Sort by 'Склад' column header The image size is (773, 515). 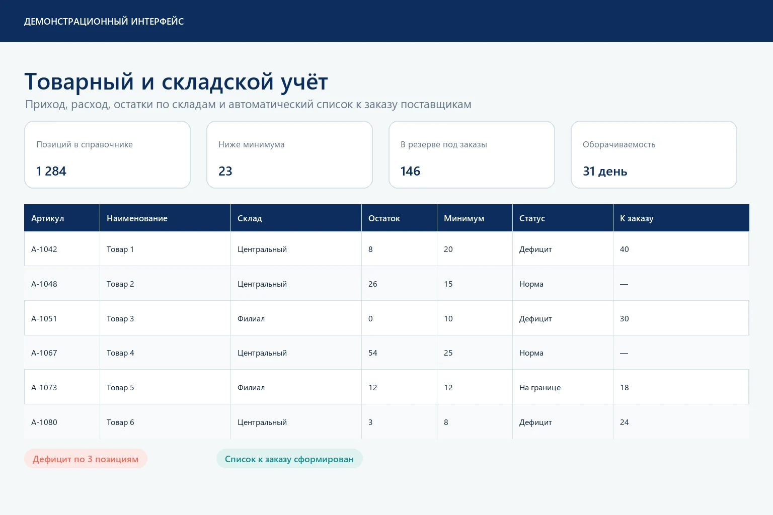point(296,218)
